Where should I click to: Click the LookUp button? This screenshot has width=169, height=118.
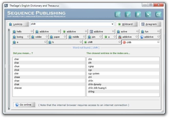pyautogui.click(x=18, y=24)
